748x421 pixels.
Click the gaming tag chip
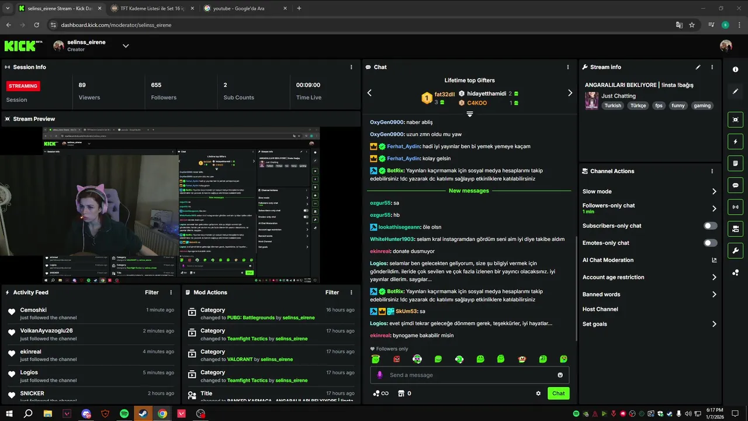point(702,106)
